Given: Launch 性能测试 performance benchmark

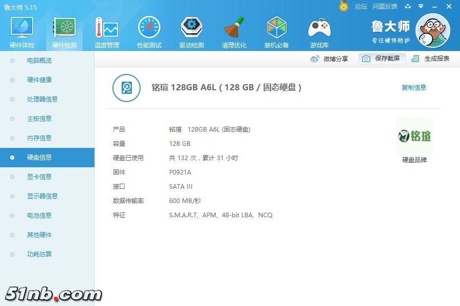Looking at the screenshot, I should (149, 32).
